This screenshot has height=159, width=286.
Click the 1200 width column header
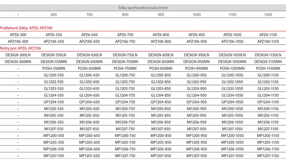tap(268, 15)
